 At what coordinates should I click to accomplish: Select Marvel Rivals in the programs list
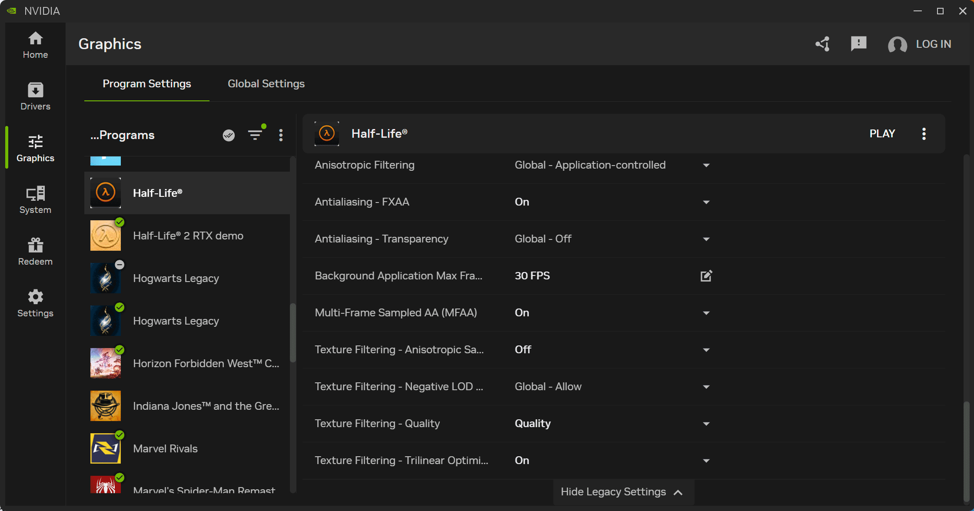tap(165, 448)
